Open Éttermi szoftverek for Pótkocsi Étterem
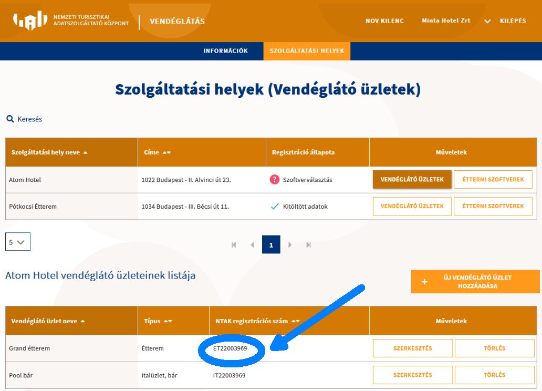The height and width of the screenshot is (391, 542). click(493, 207)
